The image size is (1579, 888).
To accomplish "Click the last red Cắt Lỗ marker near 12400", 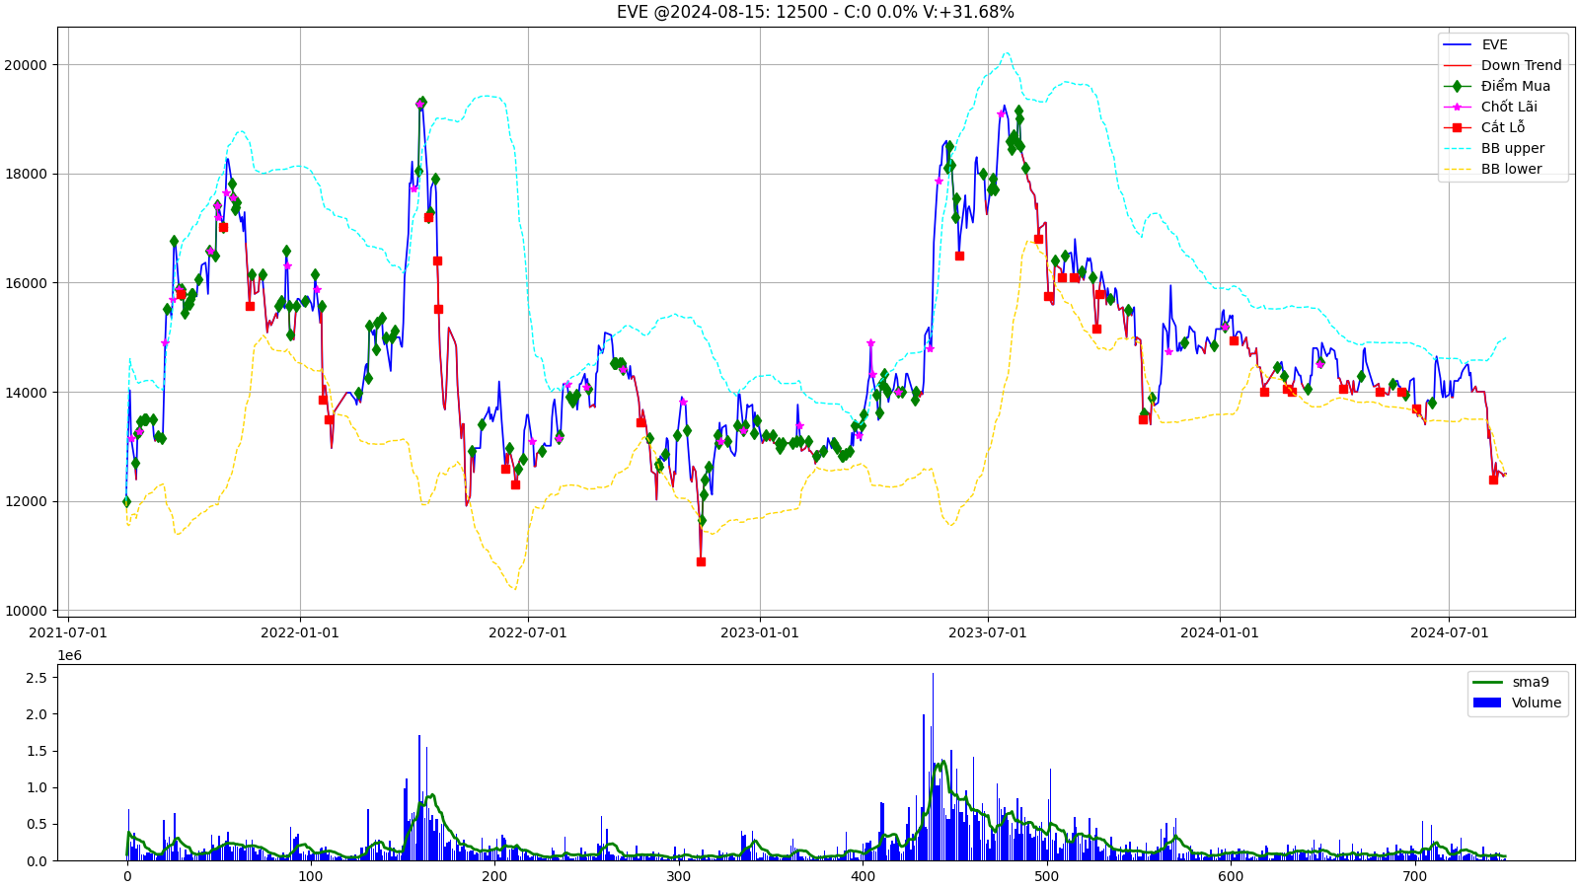I will click(x=1493, y=480).
